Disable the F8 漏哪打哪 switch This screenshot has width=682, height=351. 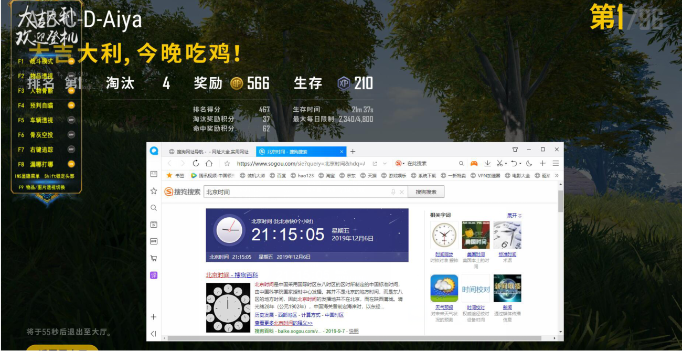coord(71,164)
